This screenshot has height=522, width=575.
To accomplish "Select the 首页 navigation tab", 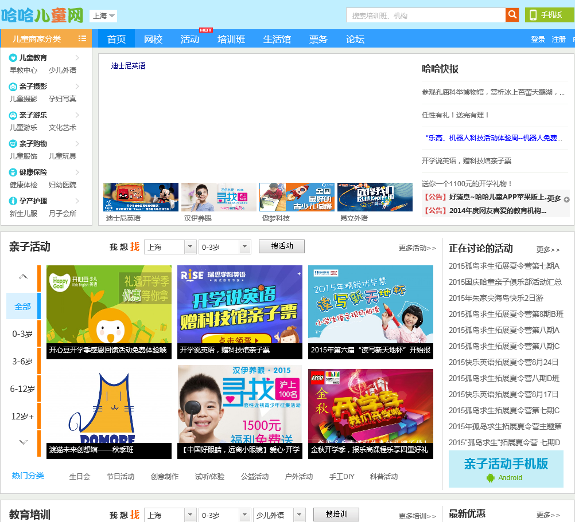I will 116,39.
